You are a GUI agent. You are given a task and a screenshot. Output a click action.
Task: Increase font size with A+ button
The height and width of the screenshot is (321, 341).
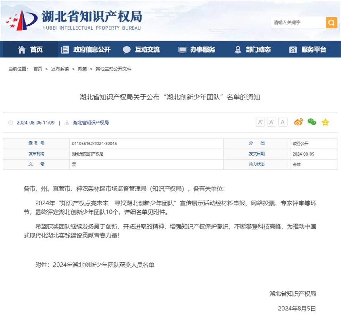coord(260,122)
